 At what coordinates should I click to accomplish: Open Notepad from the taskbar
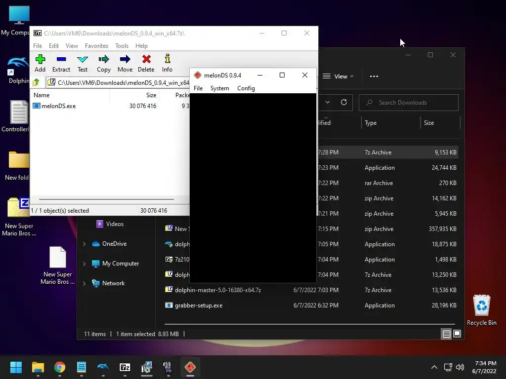pyautogui.click(x=82, y=367)
